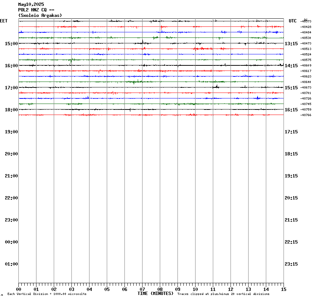Click the 16:00 EET time label
Screen dimensions: 313x299
(11, 66)
